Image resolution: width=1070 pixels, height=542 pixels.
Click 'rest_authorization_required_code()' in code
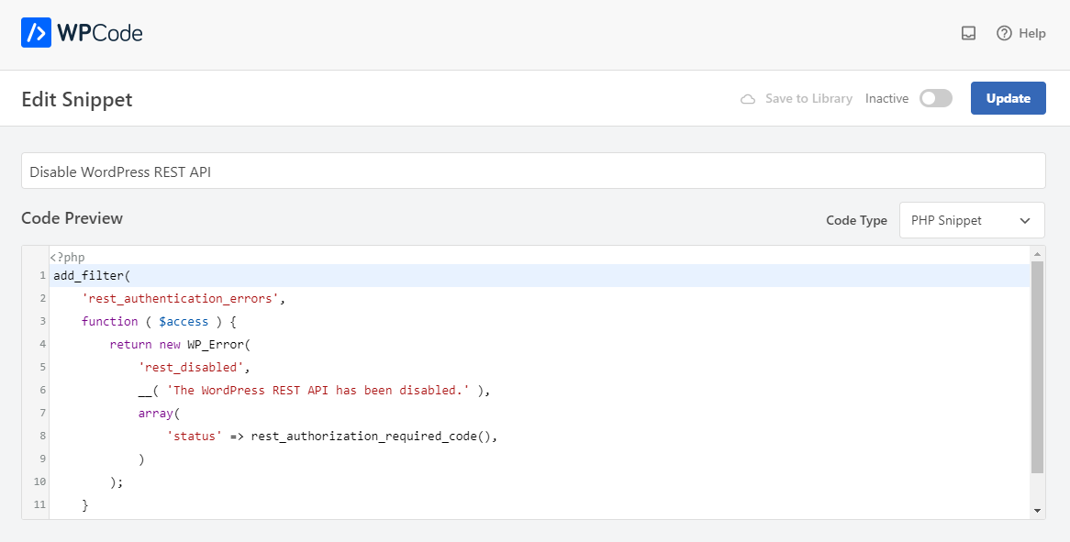tap(371, 436)
